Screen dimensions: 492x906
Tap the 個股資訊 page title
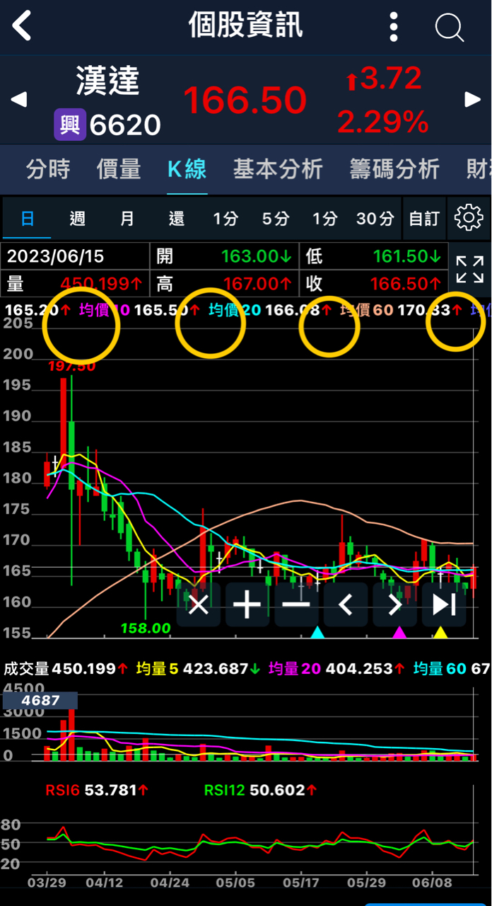(x=245, y=26)
